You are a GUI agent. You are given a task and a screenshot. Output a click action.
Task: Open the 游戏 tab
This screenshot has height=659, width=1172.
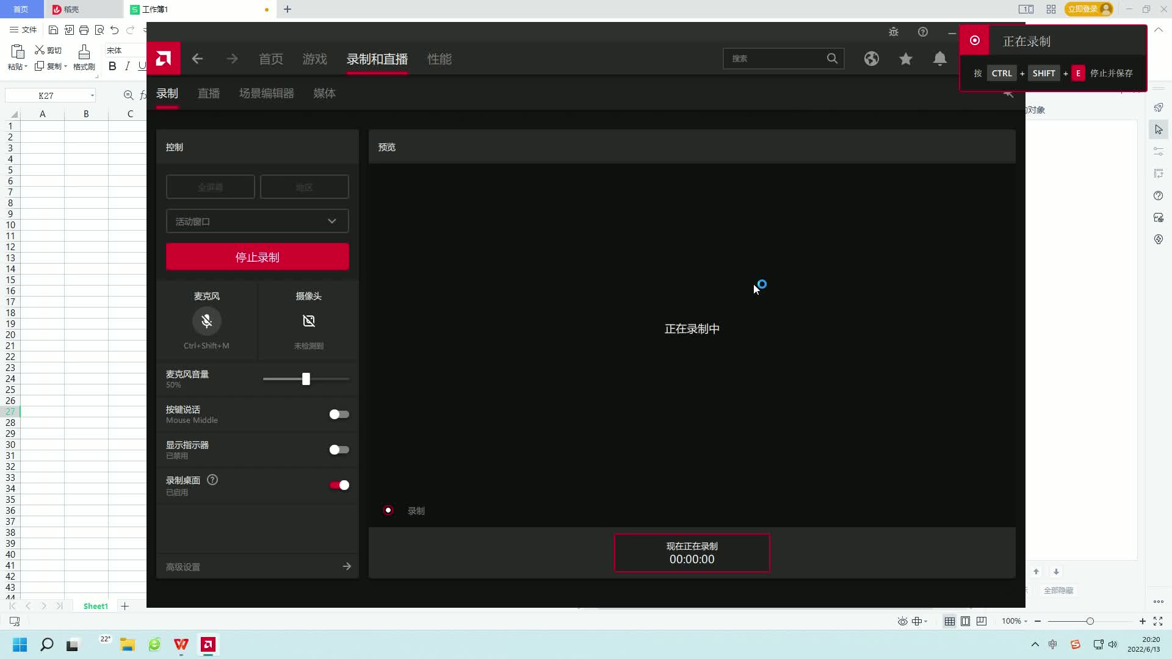[315, 59]
